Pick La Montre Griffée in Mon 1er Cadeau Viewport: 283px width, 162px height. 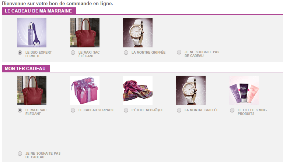(179, 110)
